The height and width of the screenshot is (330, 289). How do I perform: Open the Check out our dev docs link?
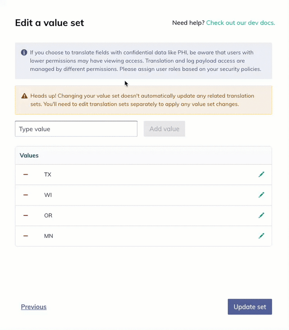241,23
